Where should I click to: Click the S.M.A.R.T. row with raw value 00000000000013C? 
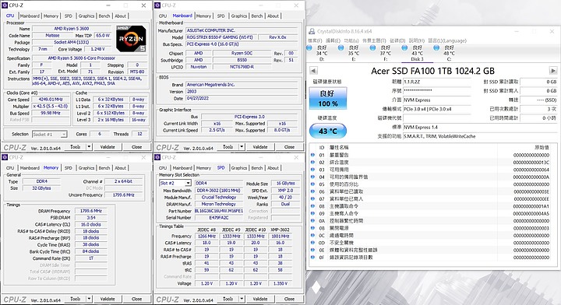click(x=434, y=162)
